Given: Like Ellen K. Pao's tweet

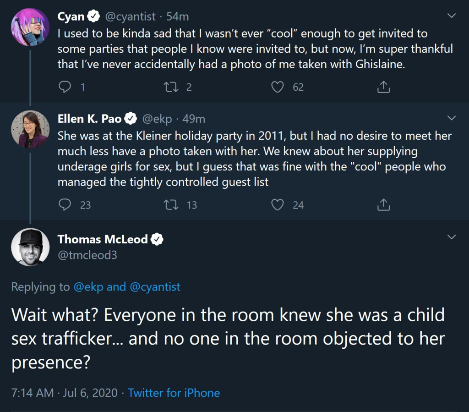Looking at the screenshot, I should click(278, 204).
